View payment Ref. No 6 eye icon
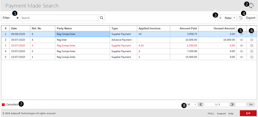The height and width of the screenshot is (117, 258). [242, 34]
